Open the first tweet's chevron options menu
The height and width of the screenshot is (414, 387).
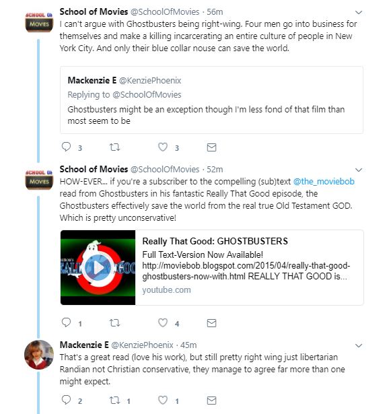[x=359, y=12]
